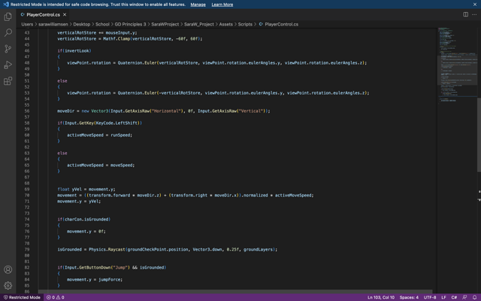Viewport: 481px width, 301px height.
Task: Open the Source Control view
Action: click(8, 49)
